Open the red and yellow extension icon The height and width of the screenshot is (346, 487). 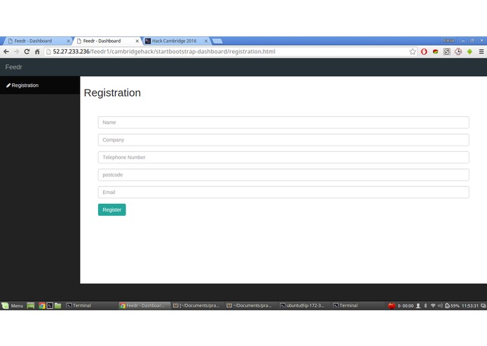point(435,52)
